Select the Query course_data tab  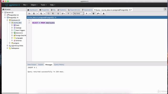pyautogui.click(x=113, y=10)
